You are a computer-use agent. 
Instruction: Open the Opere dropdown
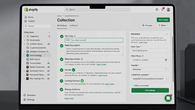[x=163, y=25]
